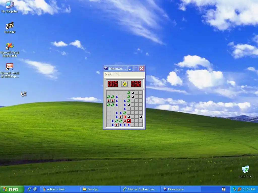Select the My Computer desktop icon
Viewport: 258px width, 193px height.
coord(10,7)
